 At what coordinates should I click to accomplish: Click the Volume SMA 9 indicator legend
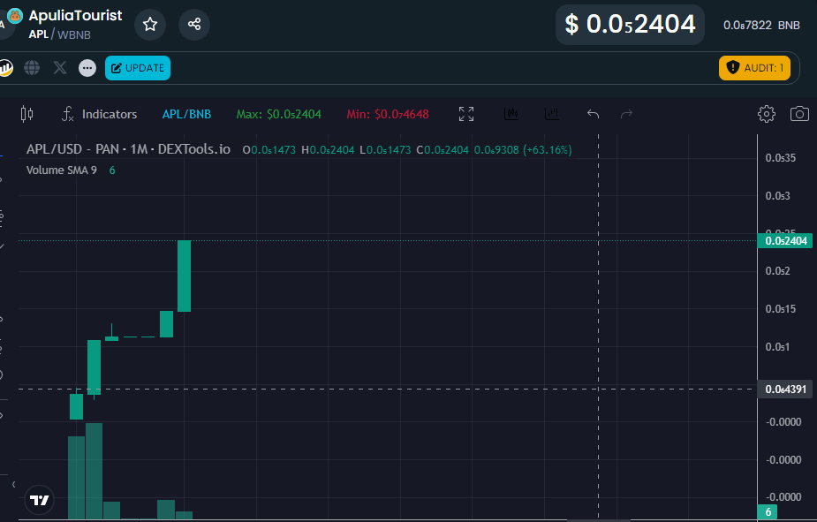[x=62, y=170]
